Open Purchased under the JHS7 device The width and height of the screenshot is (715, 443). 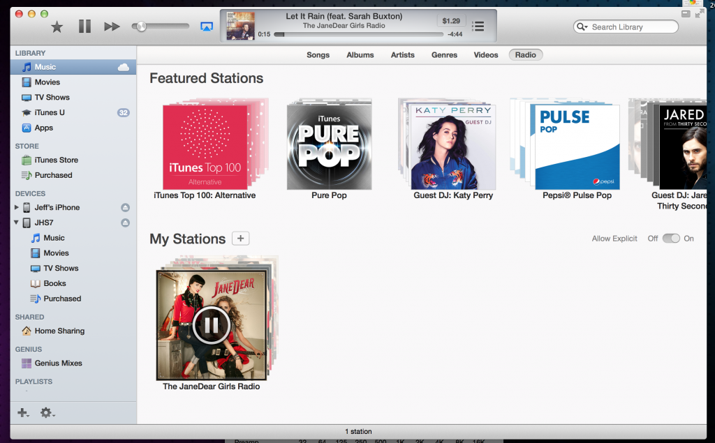pyautogui.click(x=73, y=299)
